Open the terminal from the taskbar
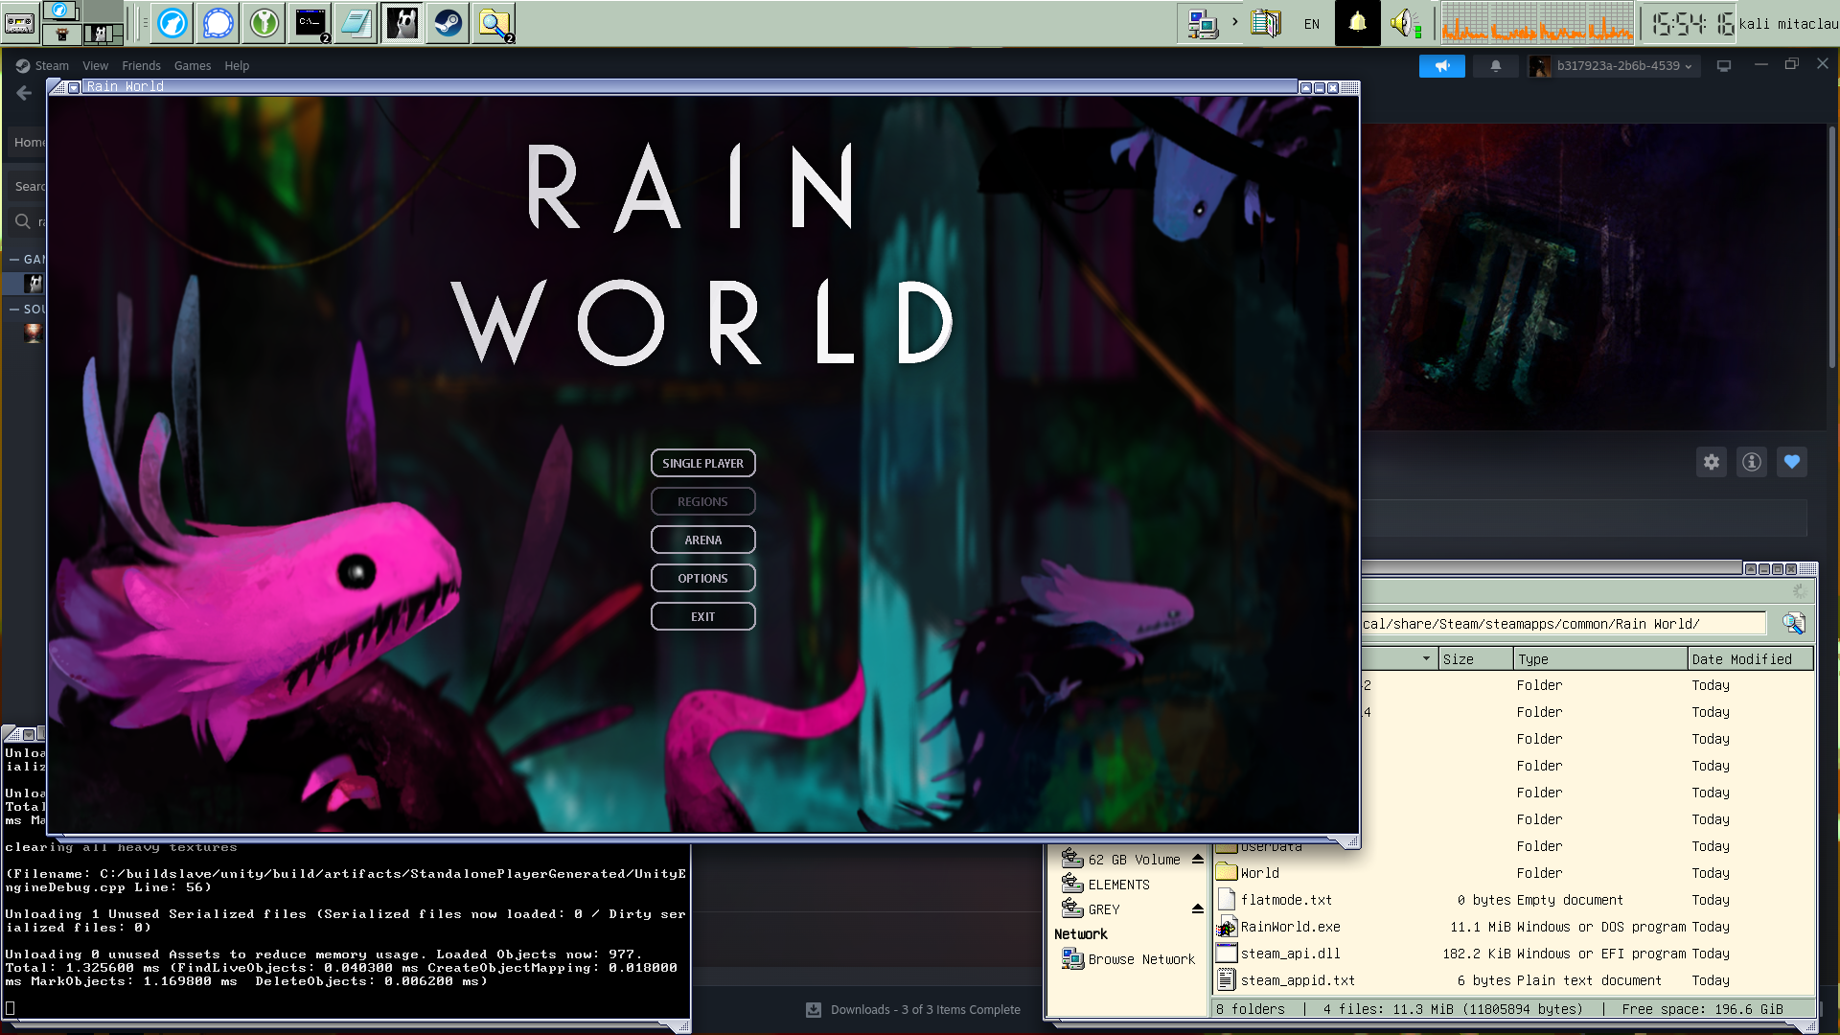1840x1035 pixels. tap(310, 24)
